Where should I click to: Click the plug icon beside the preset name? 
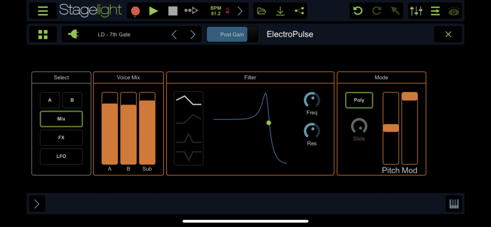[73, 34]
